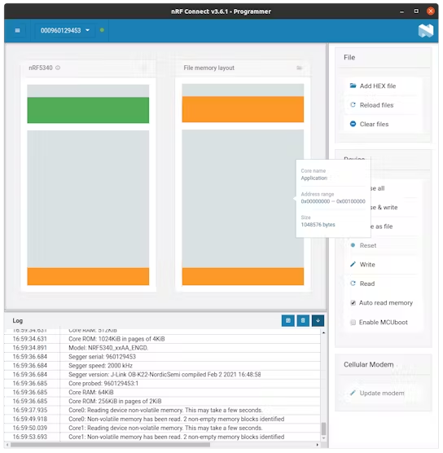Click the Reset device button
Screen dimensions: 443x453
pyautogui.click(x=367, y=245)
